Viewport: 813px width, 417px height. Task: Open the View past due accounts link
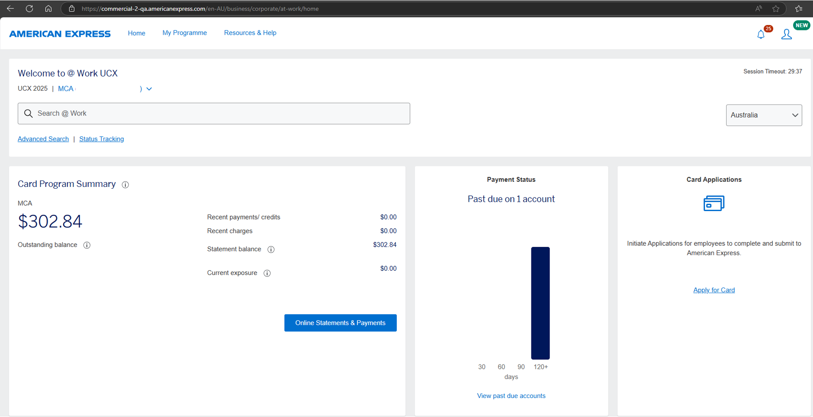tap(511, 396)
